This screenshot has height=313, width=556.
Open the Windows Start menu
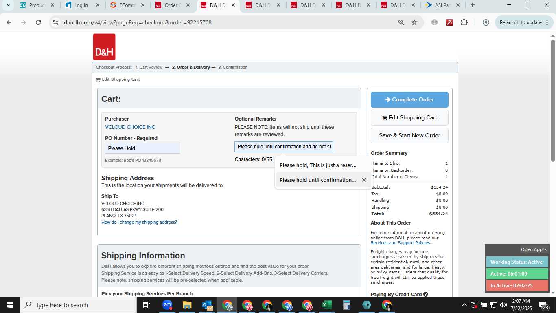(10, 305)
